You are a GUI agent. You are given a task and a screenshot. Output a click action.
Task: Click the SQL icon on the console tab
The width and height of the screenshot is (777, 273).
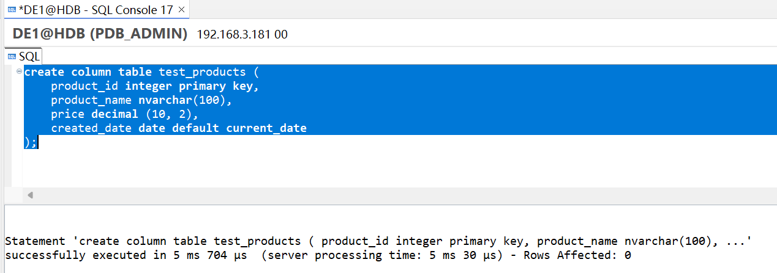tap(11, 10)
